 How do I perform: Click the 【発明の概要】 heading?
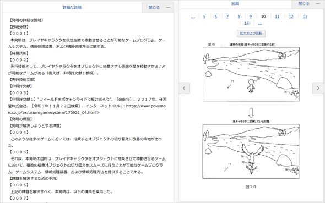20,119
